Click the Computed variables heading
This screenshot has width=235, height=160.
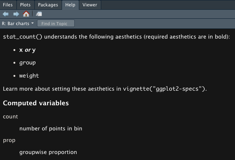tap(36, 103)
